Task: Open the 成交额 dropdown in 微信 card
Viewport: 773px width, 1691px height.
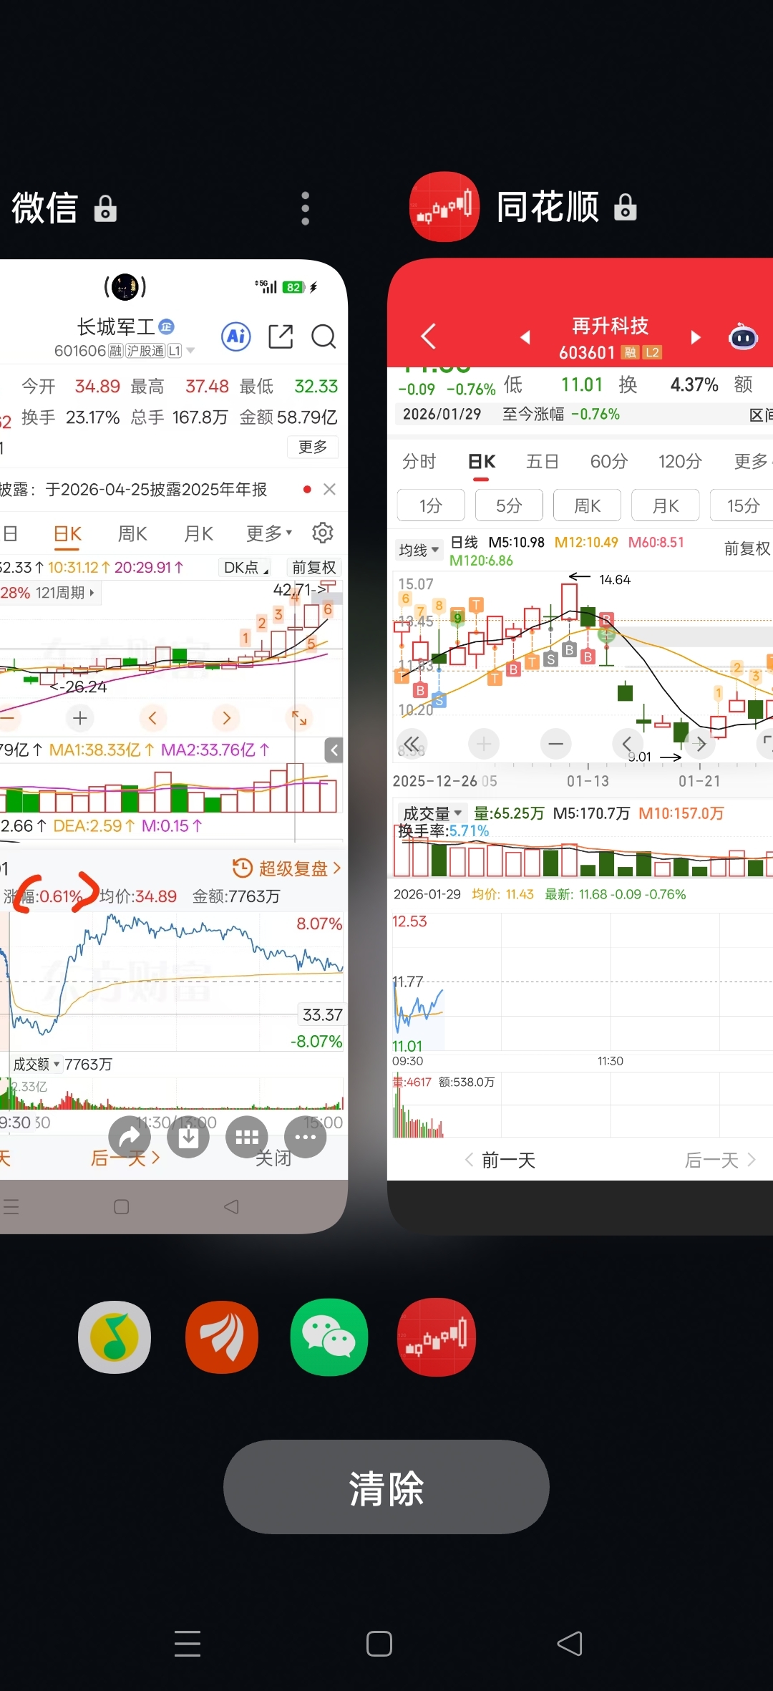Action: 37,1065
